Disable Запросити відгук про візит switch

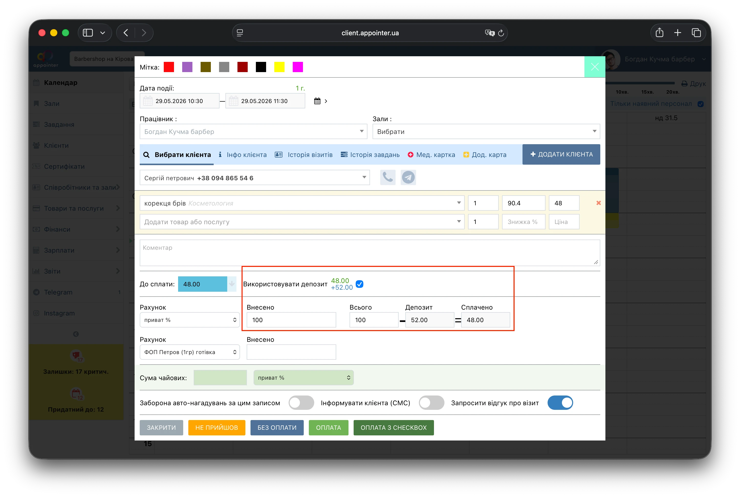pyautogui.click(x=560, y=403)
